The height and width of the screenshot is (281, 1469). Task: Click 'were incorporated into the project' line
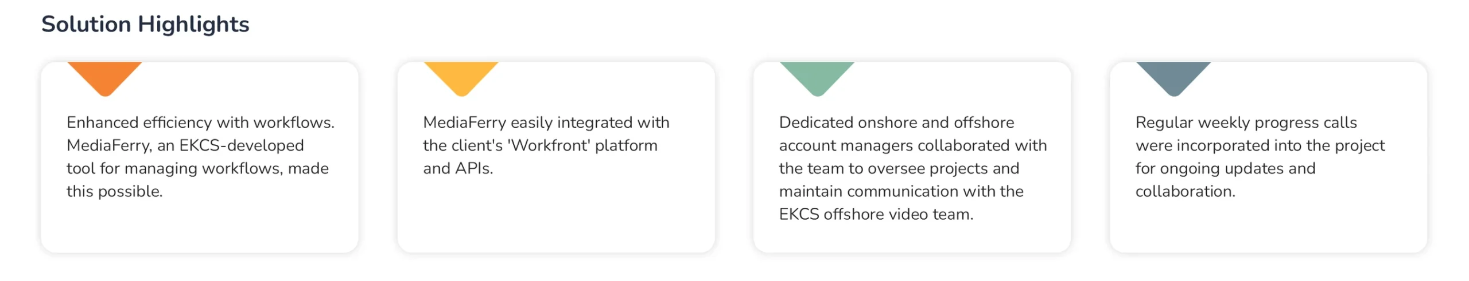click(1260, 145)
